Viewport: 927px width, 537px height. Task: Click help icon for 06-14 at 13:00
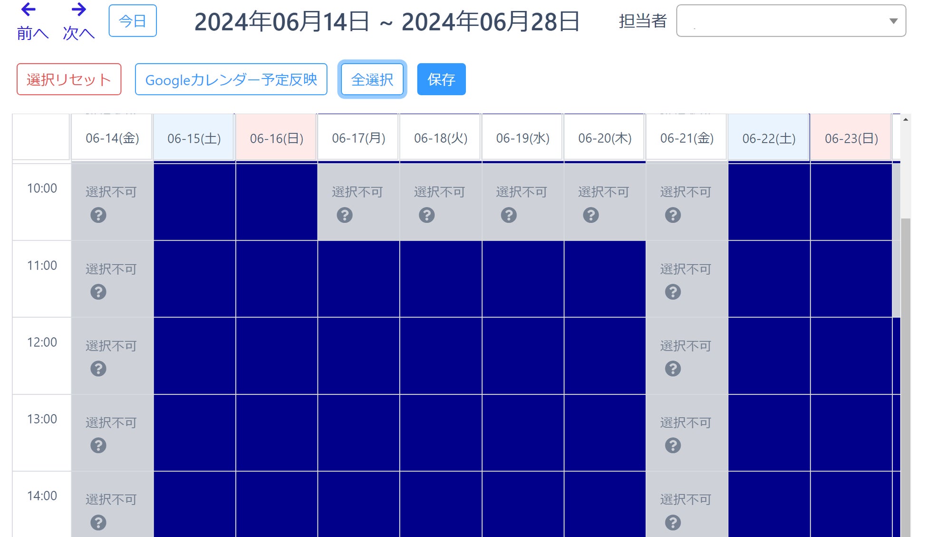point(98,446)
